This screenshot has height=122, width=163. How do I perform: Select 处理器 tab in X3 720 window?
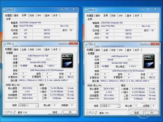click(8, 49)
